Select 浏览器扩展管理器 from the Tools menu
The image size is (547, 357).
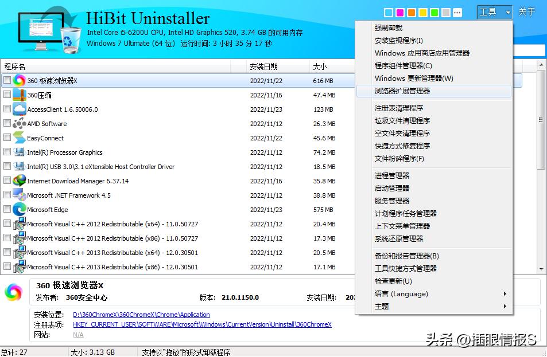[x=402, y=91]
